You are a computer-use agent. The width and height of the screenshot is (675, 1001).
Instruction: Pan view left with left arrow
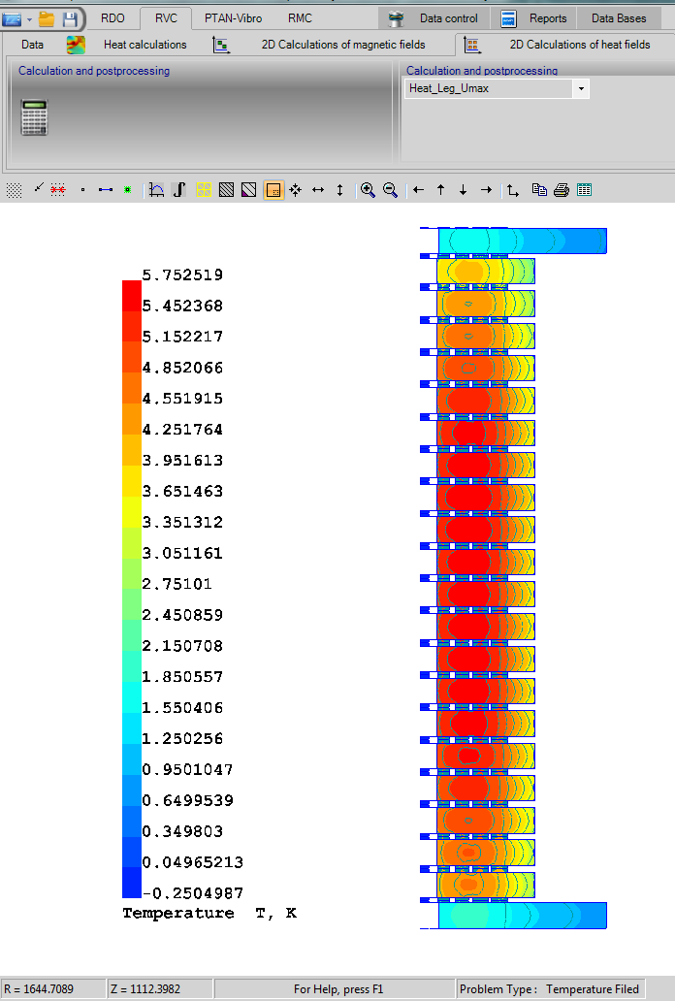tap(418, 189)
